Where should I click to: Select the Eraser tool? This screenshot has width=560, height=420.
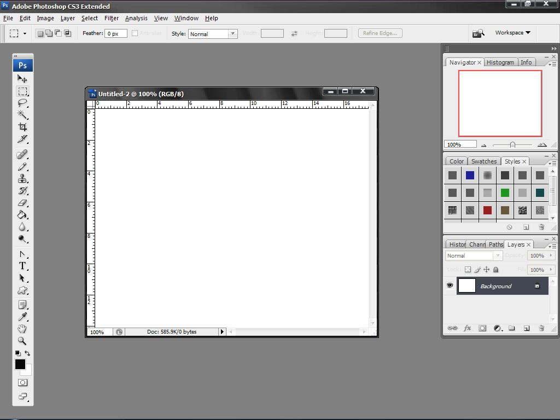[22, 203]
